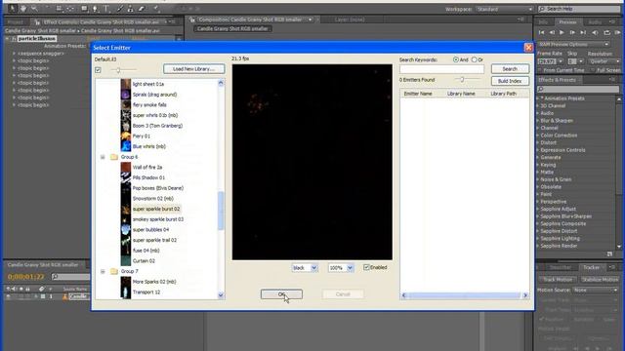Select the Or radio button
Screen dimensions: 625x351
(475, 59)
